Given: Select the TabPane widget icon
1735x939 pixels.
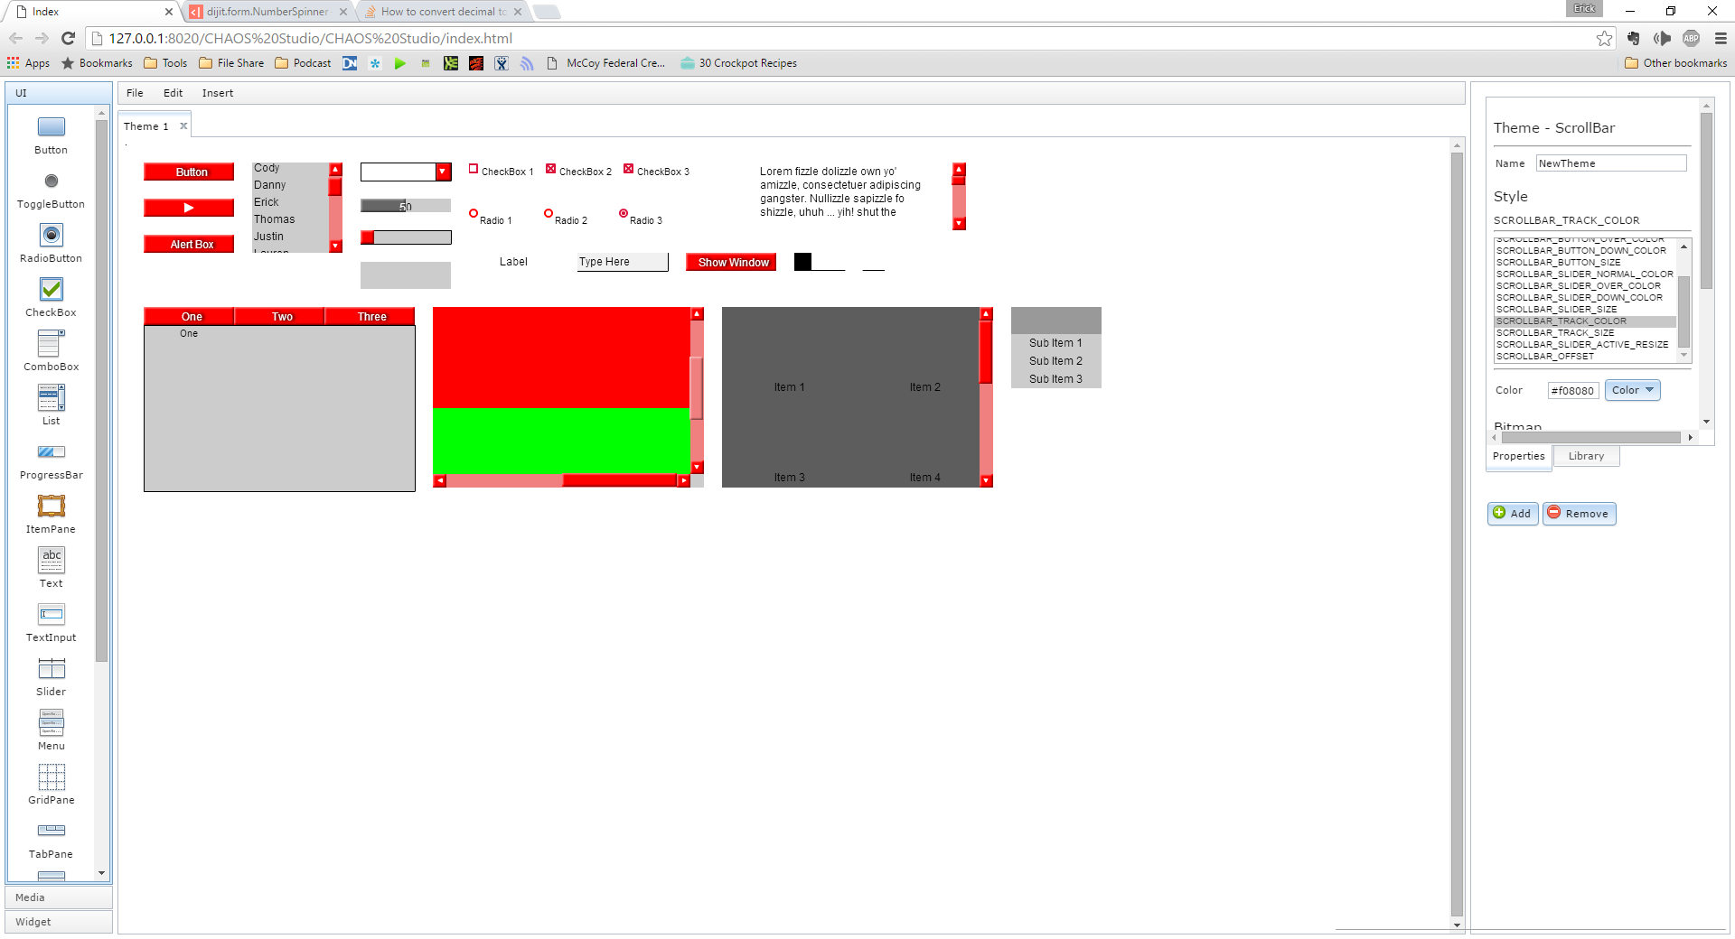Looking at the screenshot, I should pos(51,831).
